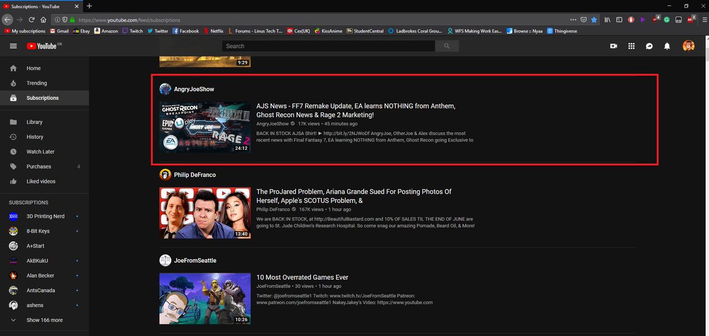Click the green padlock site security icon
The height and width of the screenshot is (336, 709).
72,19
